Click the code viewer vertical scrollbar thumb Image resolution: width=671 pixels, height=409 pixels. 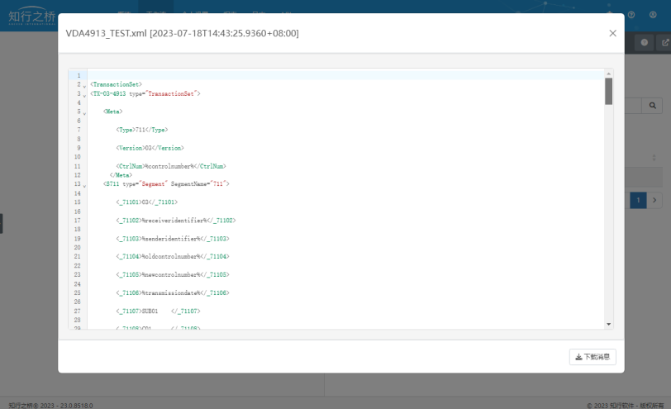pyautogui.click(x=609, y=91)
